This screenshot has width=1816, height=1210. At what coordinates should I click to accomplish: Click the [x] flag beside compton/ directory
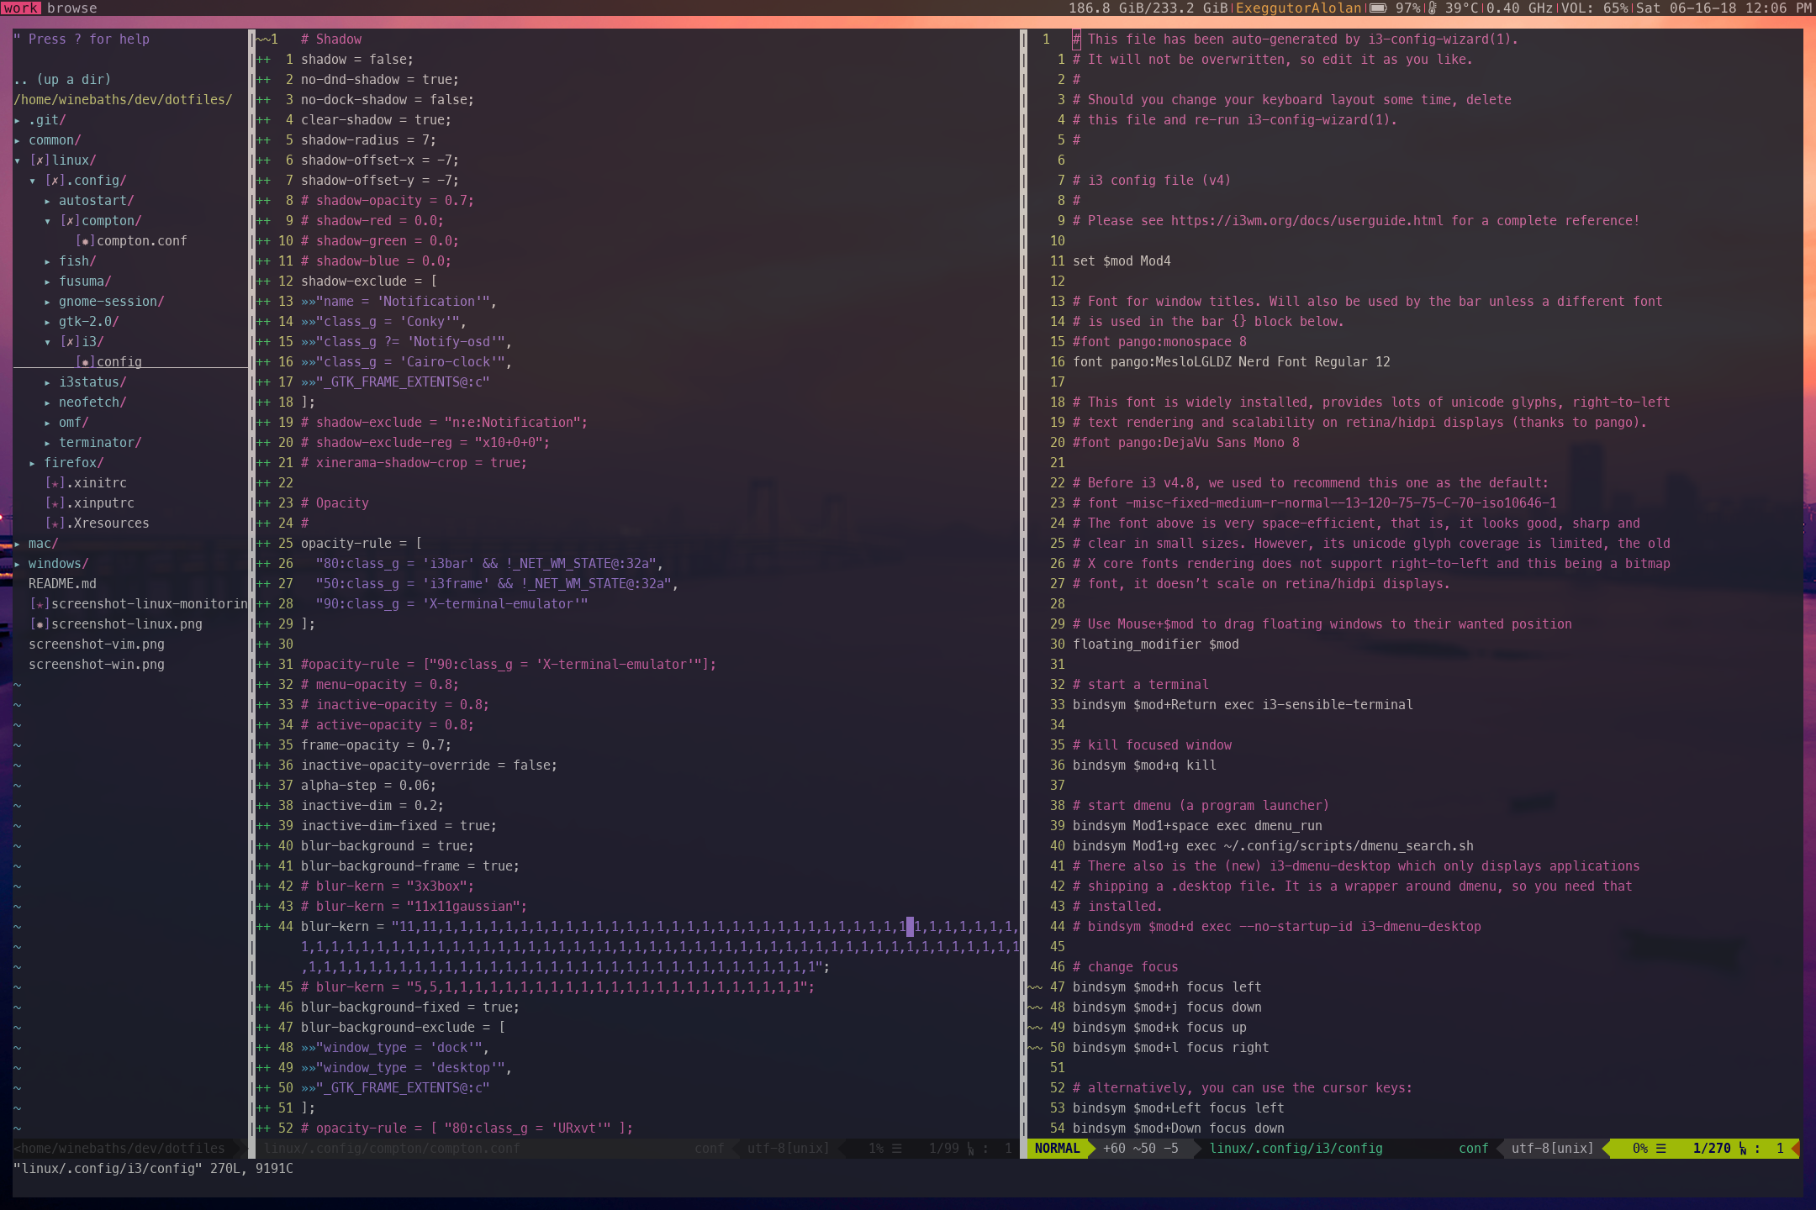click(x=70, y=221)
